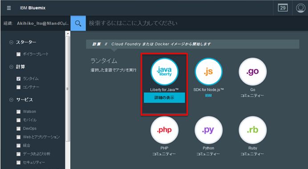Uncheck the ランタイム checkbox

[18, 79]
